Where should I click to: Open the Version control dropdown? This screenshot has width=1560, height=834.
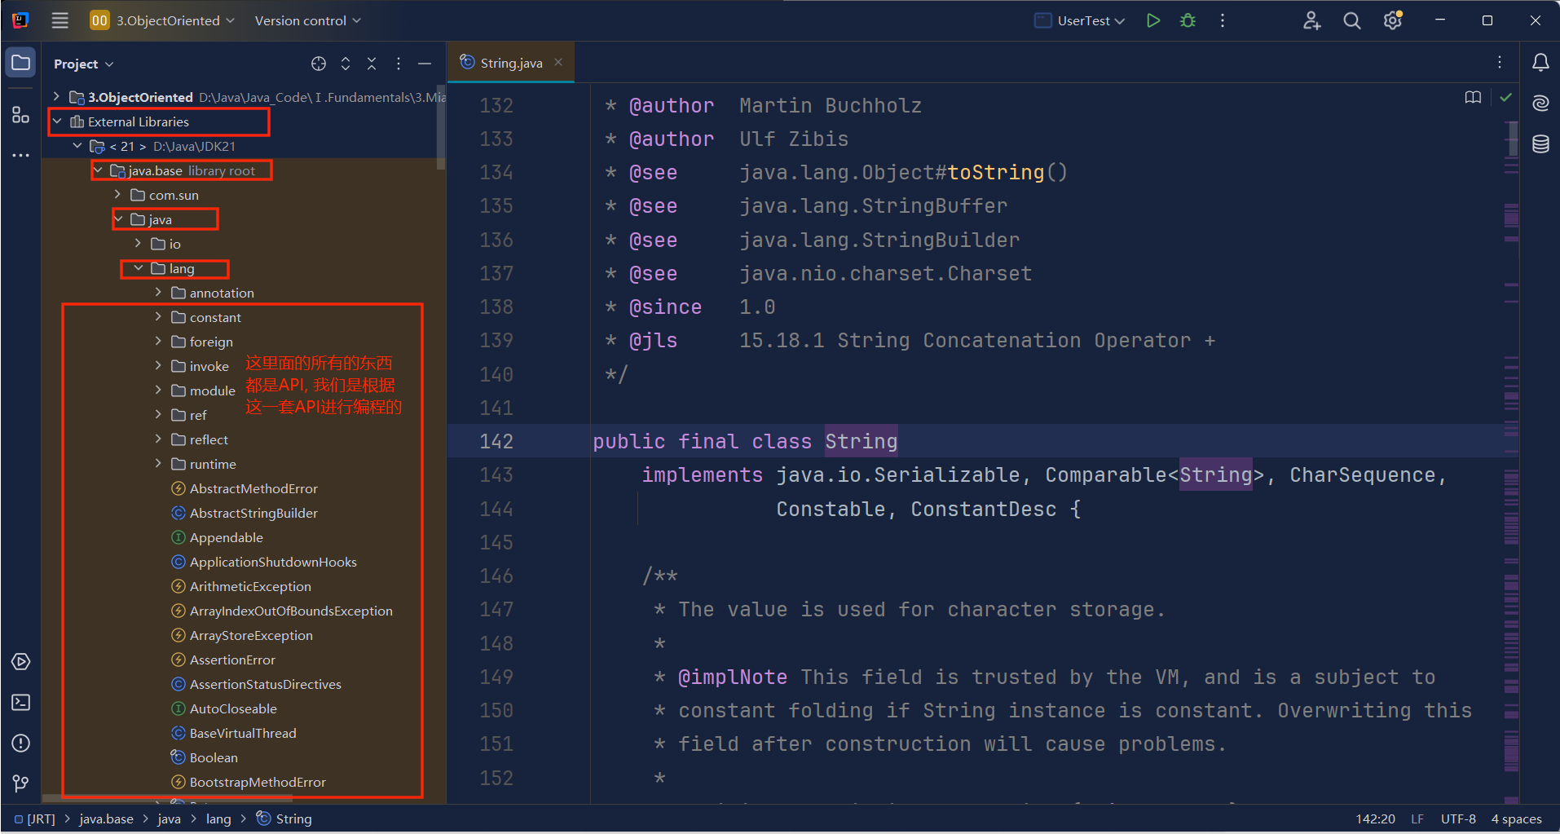307,20
